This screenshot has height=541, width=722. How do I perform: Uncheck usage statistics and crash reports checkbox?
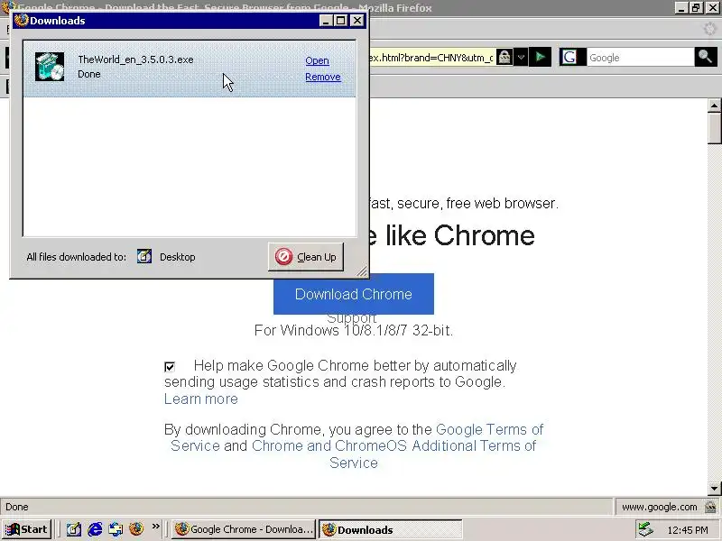(170, 367)
